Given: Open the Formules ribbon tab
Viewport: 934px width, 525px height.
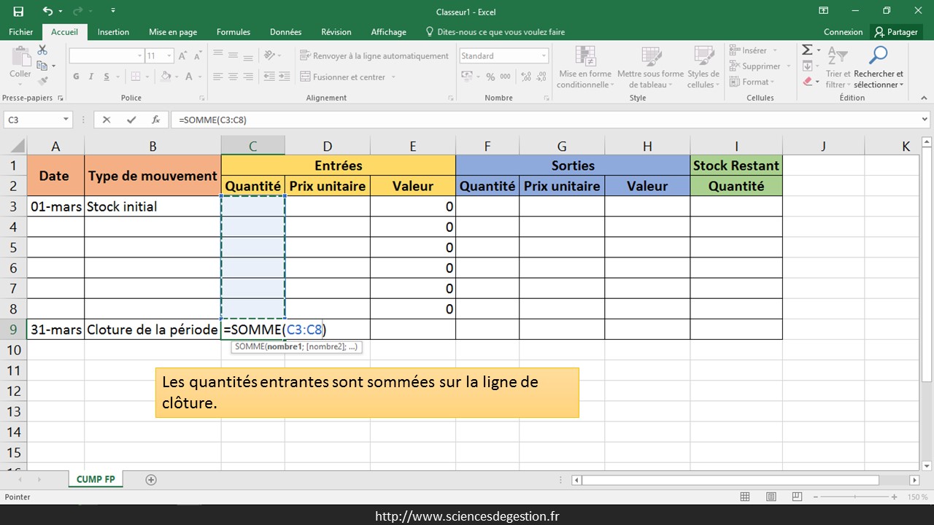Looking at the screenshot, I should pyautogui.click(x=233, y=32).
